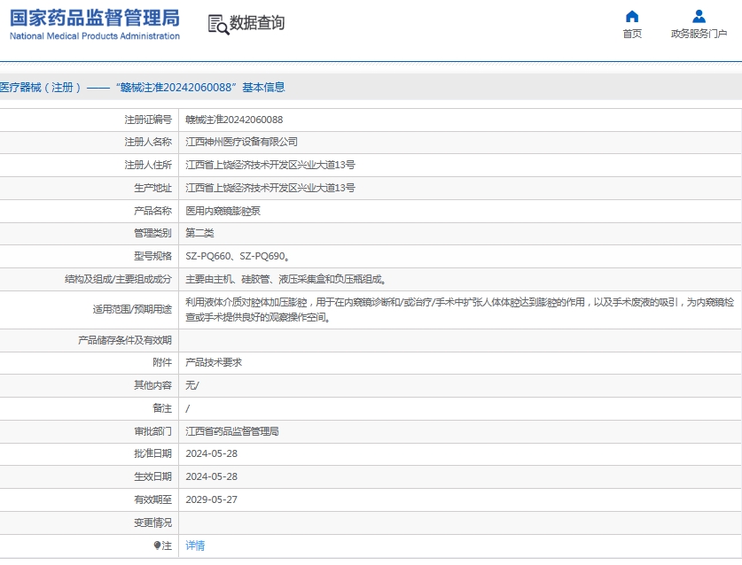Select expiry date 2029-05-27
Image resolution: width=742 pixels, height=565 pixels.
(211, 499)
